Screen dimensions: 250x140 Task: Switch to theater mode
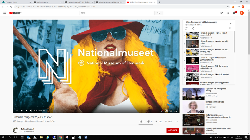[171, 111]
